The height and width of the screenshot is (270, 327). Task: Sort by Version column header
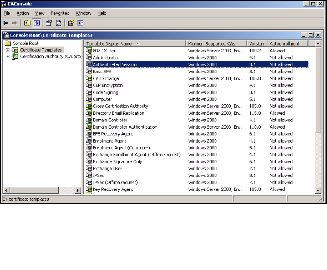point(257,44)
